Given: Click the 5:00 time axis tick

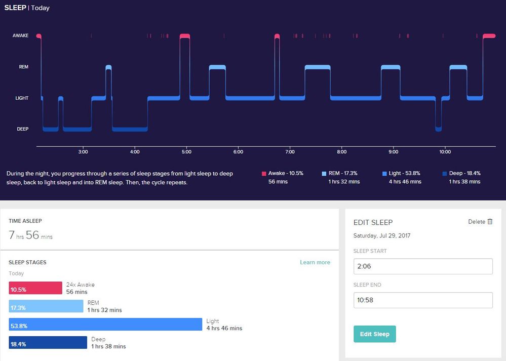Looking at the screenshot, I should 186,151.
